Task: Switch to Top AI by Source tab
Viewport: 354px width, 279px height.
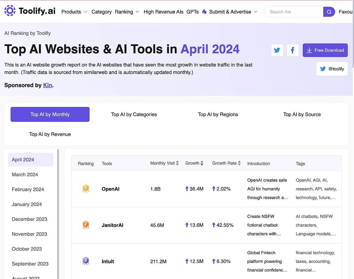Action: 302,114
